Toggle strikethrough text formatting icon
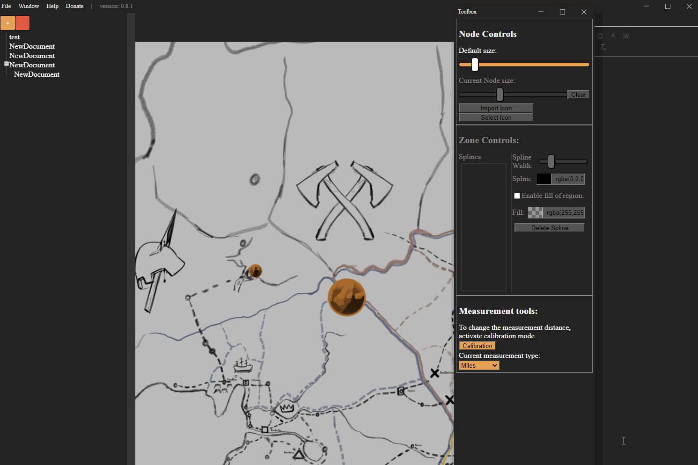Viewport: 698px width, 465px height. [x=600, y=36]
